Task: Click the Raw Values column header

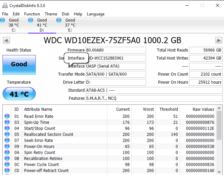Action: [x=203, y=109]
